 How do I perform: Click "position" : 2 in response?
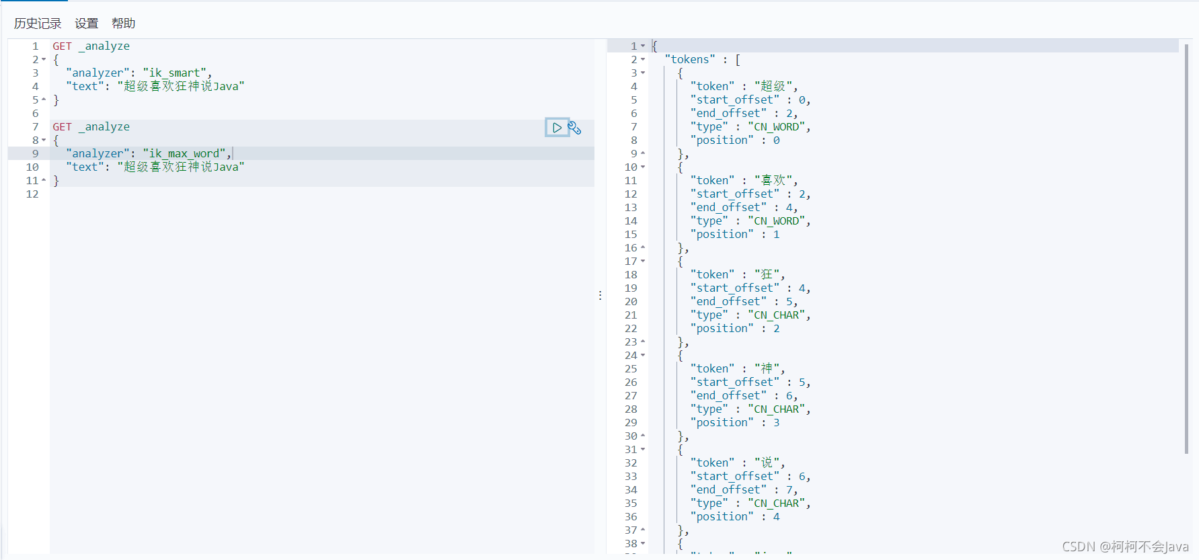(x=736, y=329)
